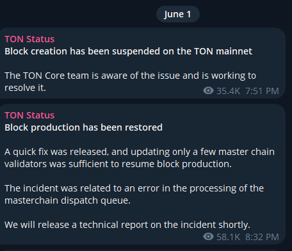Click the word 'mainnet' in the first headline
Image resolution: width=292 pixels, height=251 pixels.
point(234,51)
